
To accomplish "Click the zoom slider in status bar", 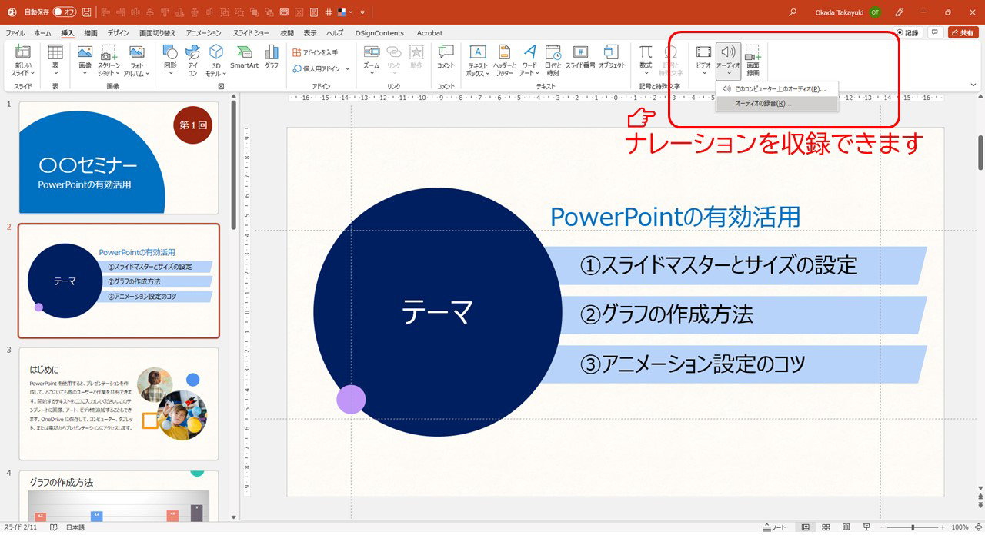I will click(x=913, y=527).
